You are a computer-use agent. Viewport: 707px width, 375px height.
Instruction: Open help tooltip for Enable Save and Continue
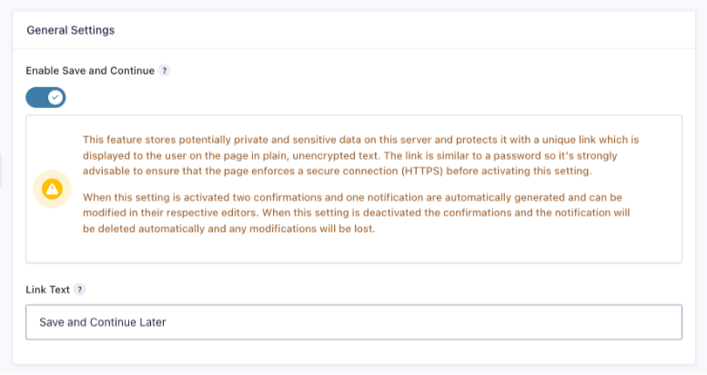[x=164, y=71]
